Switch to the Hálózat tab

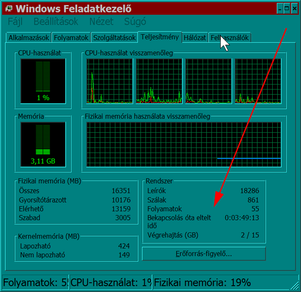coord(195,38)
